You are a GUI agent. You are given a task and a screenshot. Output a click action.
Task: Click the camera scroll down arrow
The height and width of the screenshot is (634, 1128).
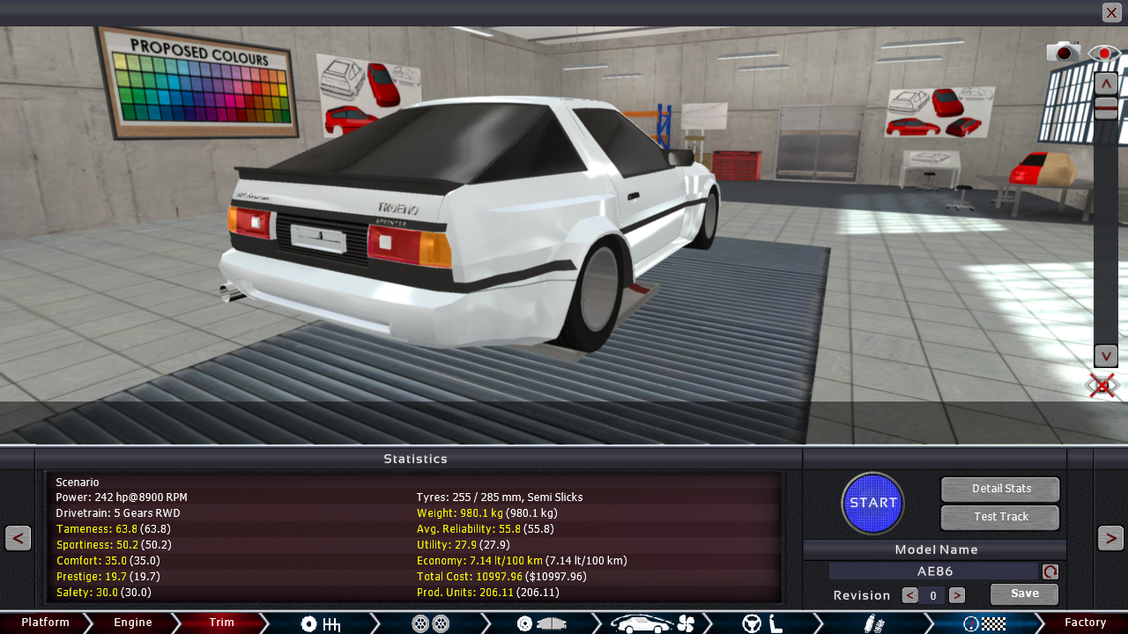[1106, 356]
